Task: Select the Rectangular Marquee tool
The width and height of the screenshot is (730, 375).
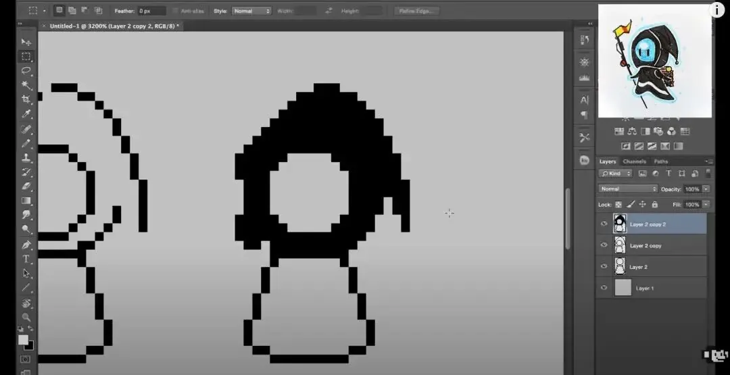Action: (x=26, y=57)
